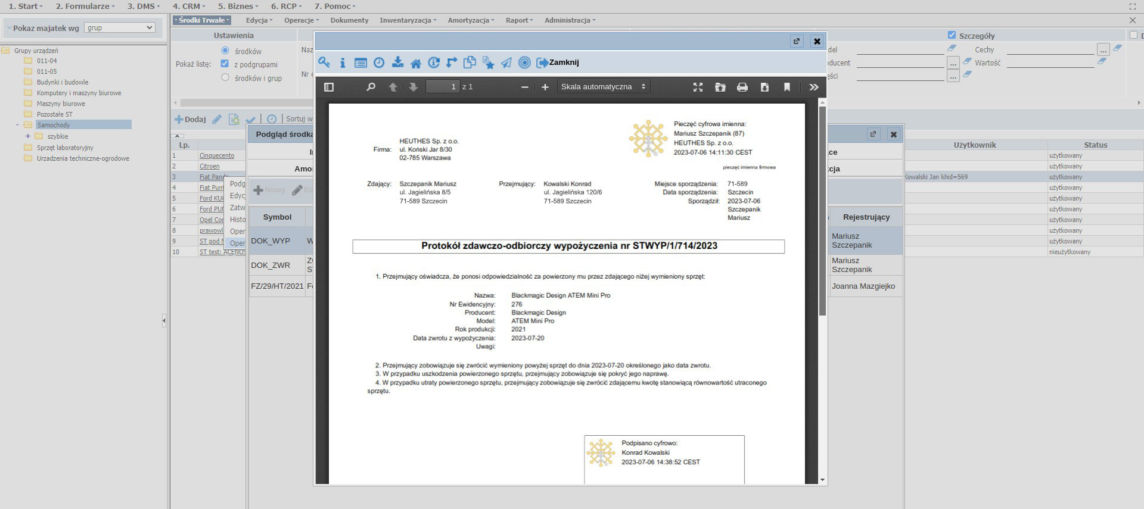The image size is (1144, 509).
Task: Open the Pokaz majatek wg grup dropdown
Action: coord(120,27)
